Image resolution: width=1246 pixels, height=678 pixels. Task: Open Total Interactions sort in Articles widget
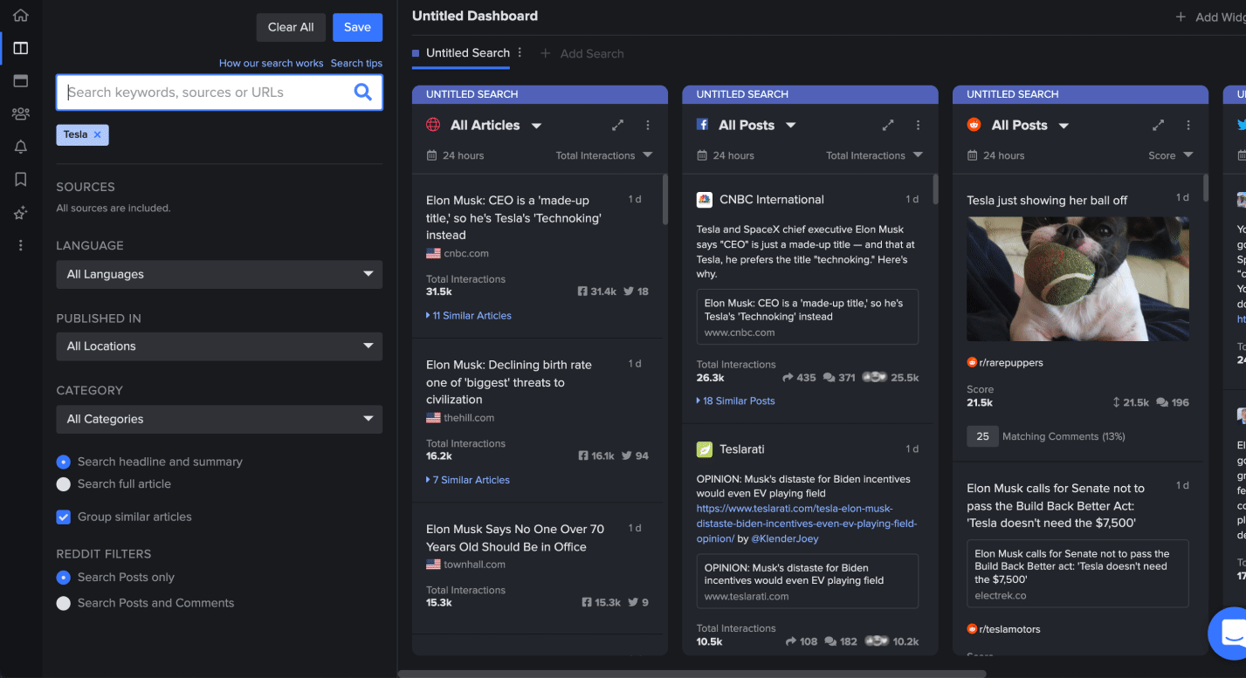coord(604,155)
